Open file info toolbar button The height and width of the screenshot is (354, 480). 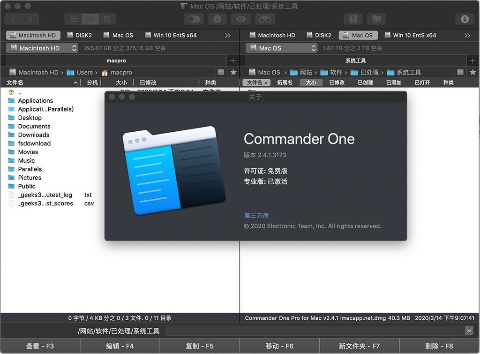pos(217,19)
